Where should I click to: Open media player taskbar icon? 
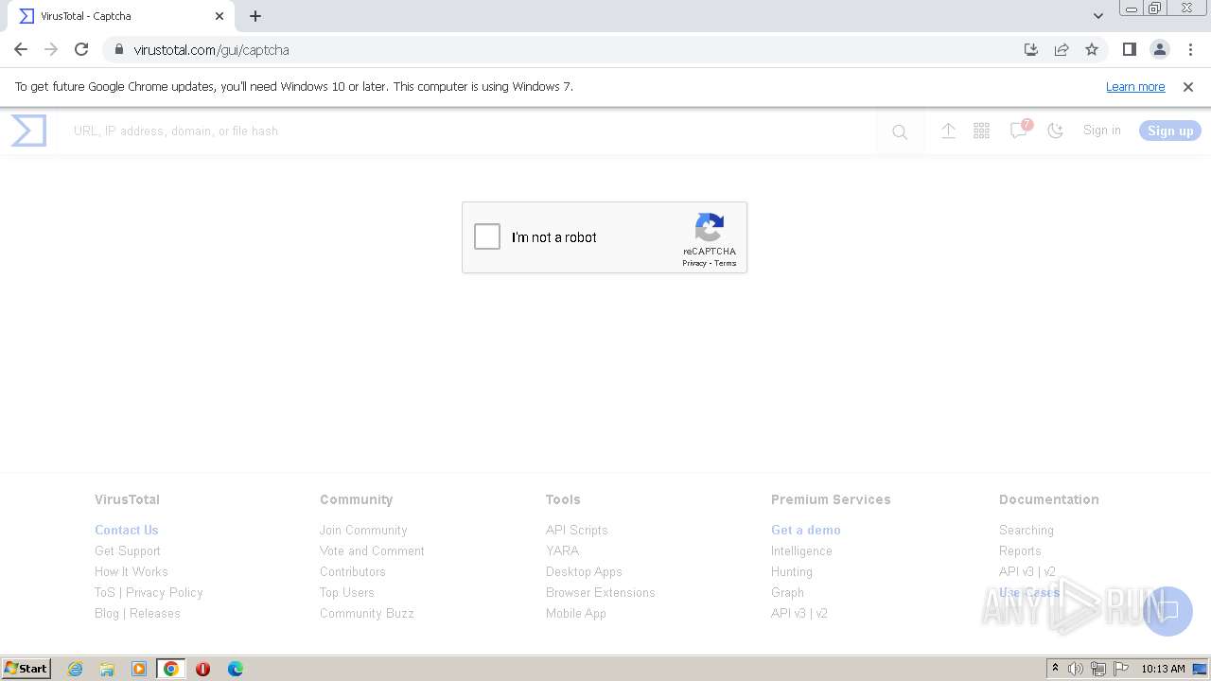tap(139, 669)
